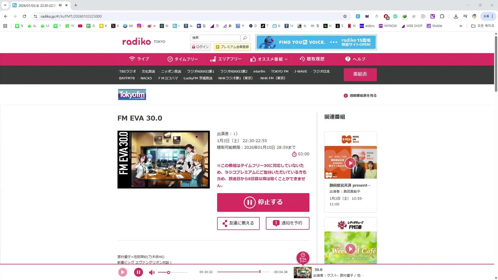Focus the 検索 search field
The height and width of the screenshot is (280, 498).
(x=215, y=38)
